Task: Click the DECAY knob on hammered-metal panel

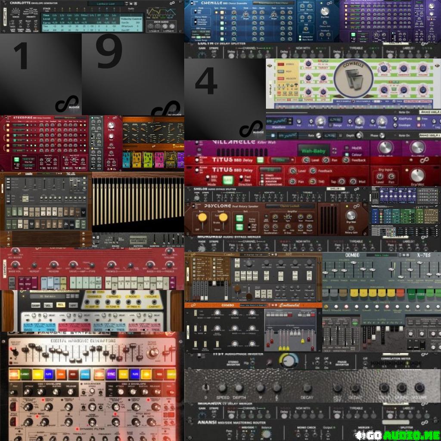Action: click(x=307, y=388)
